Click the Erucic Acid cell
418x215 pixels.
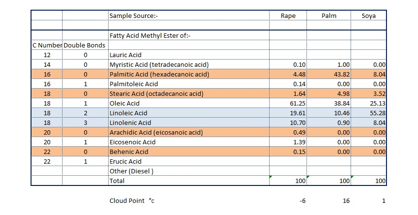(126, 161)
